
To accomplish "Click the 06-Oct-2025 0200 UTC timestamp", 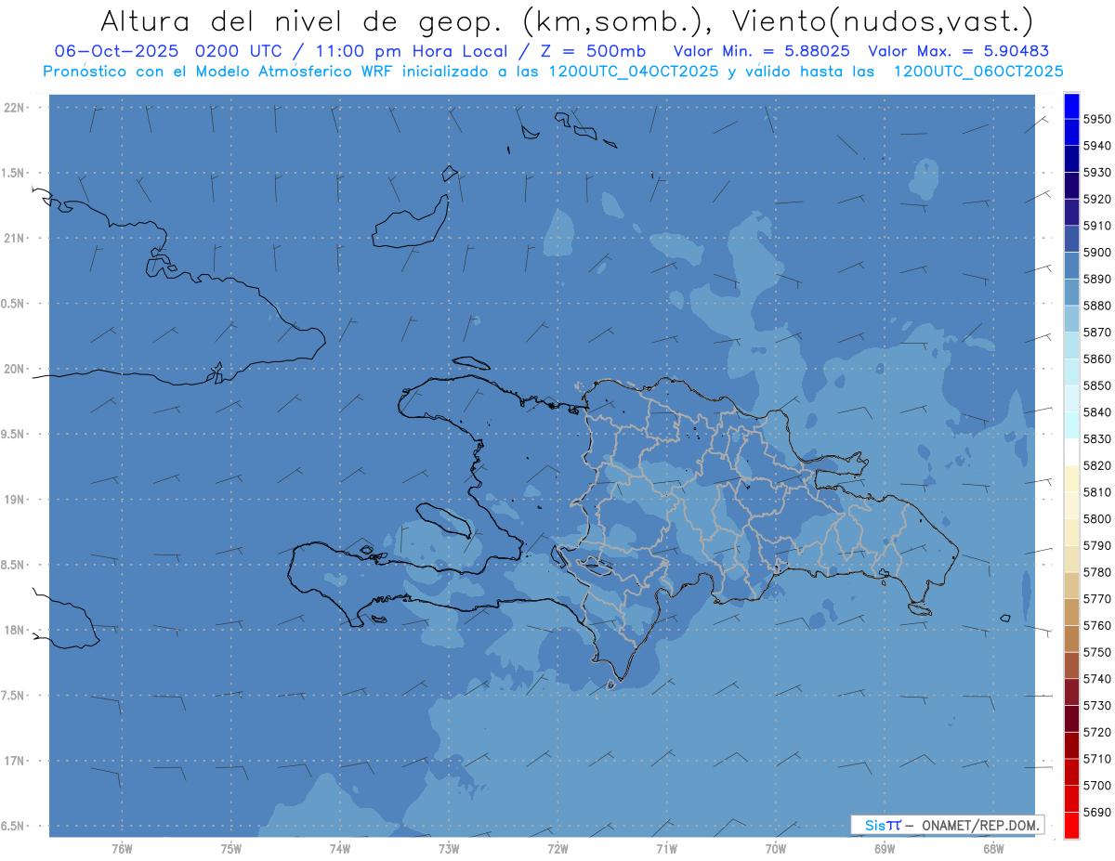I will 165,51.
